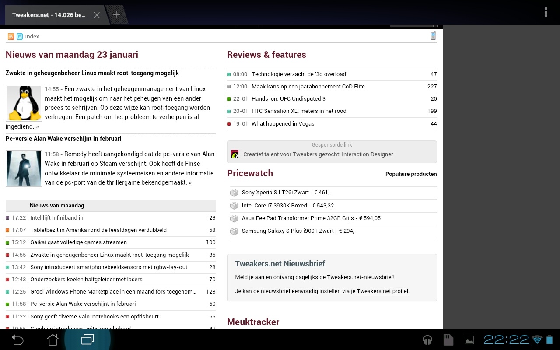Click the Asus Eee Pad product box icon
This screenshot has height=350, width=560.
[x=234, y=218]
